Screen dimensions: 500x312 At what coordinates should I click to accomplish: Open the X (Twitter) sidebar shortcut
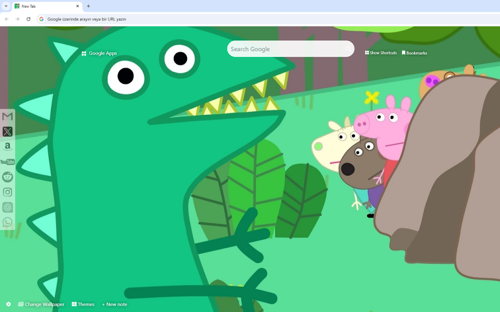coord(7,132)
